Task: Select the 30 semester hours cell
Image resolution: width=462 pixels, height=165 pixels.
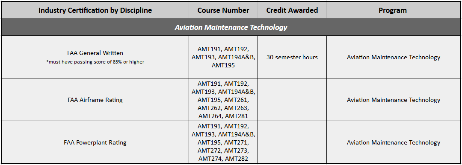Action: tap(292, 57)
